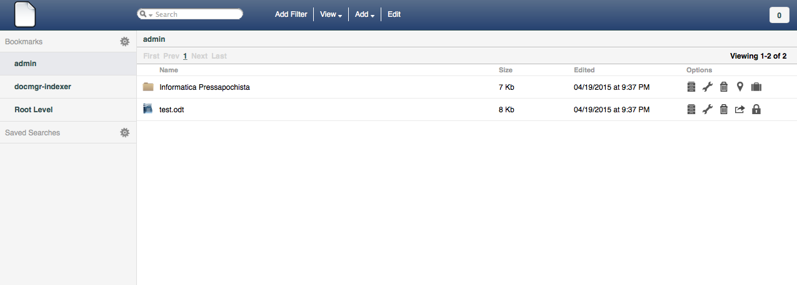797x285 pixels.
Task: Sort by Size column header
Action: coord(506,70)
